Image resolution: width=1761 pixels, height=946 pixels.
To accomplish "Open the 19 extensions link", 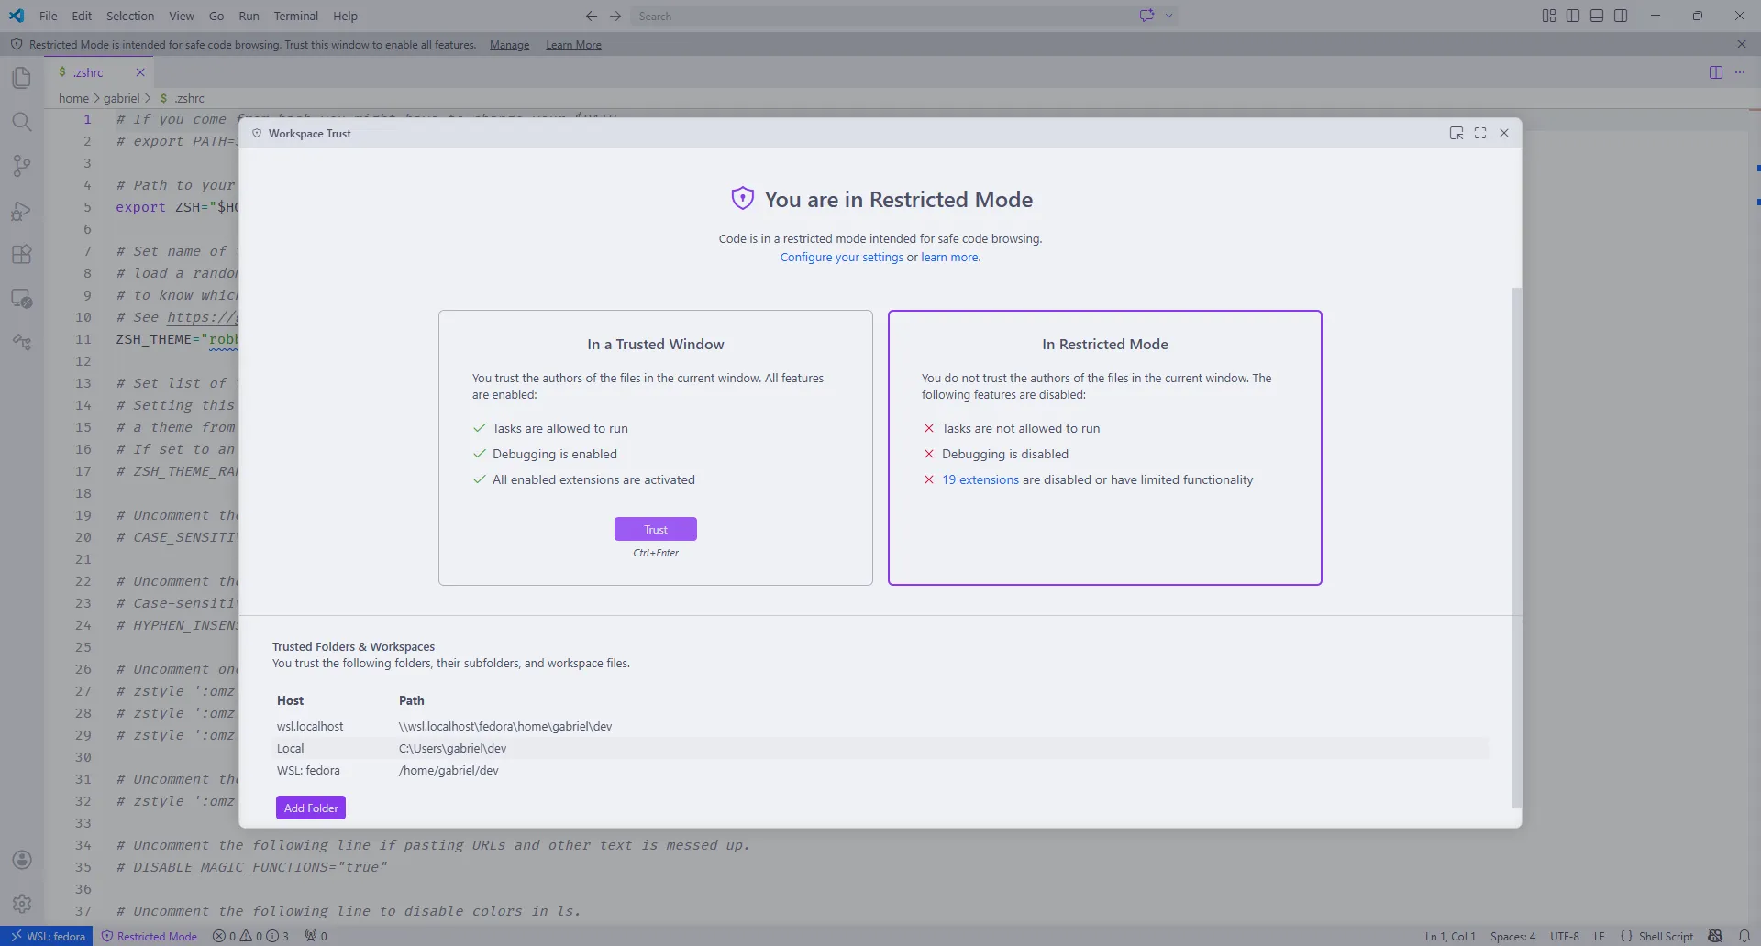I will tap(980, 479).
